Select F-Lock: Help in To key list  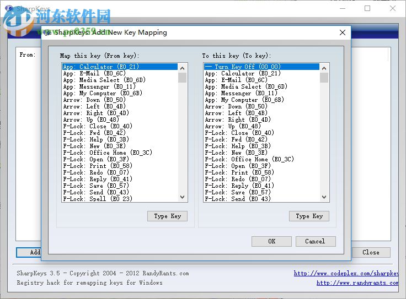pos(261,146)
